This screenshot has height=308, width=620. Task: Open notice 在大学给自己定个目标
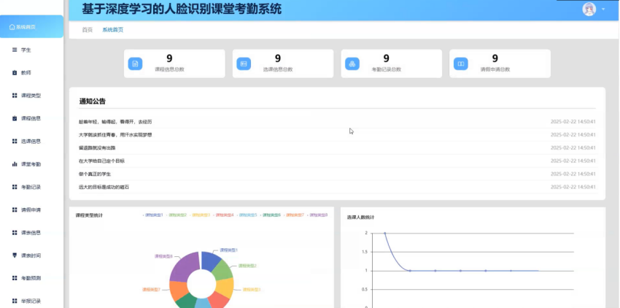(101, 161)
